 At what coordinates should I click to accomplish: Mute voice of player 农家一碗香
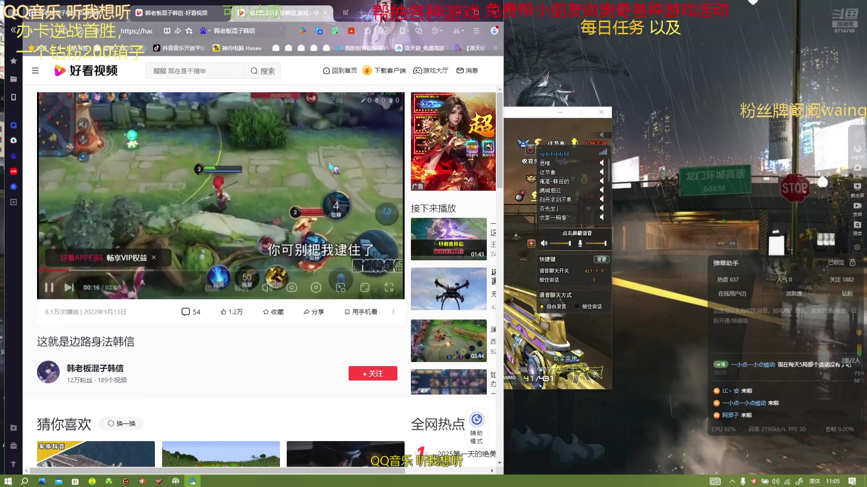point(601,217)
